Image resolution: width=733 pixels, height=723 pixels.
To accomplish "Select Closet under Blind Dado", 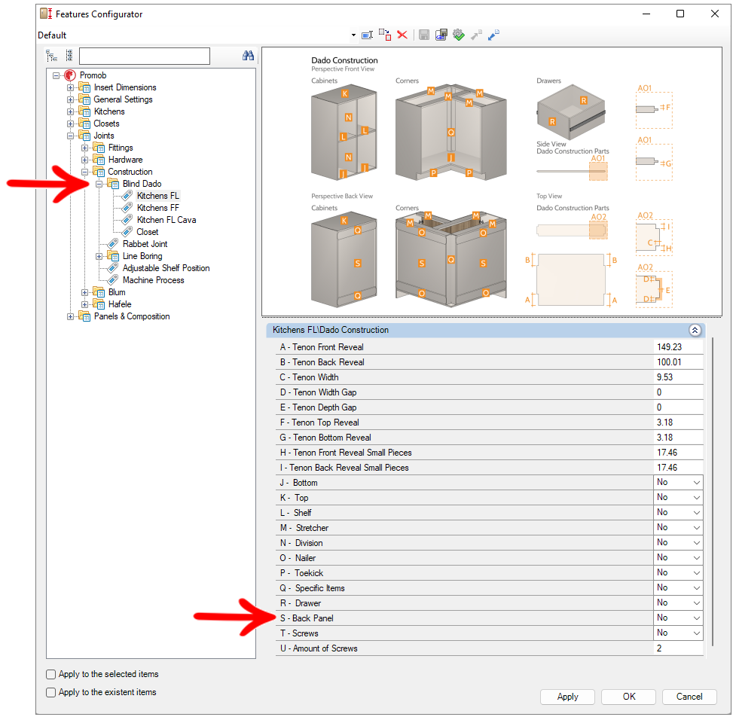I will (147, 232).
